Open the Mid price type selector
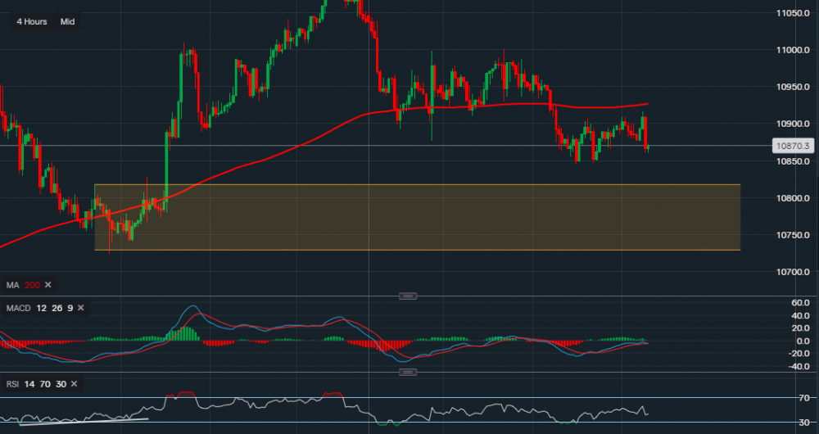The width and height of the screenshot is (819, 434). pyautogui.click(x=67, y=21)
